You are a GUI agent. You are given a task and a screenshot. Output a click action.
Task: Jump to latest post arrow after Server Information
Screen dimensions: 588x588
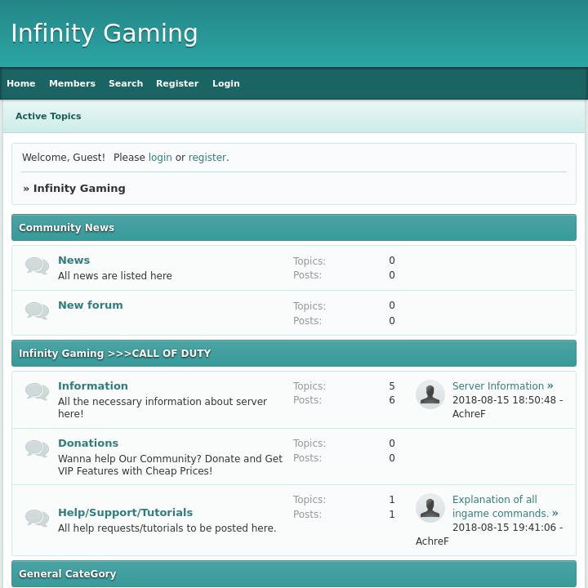(550, 385)
